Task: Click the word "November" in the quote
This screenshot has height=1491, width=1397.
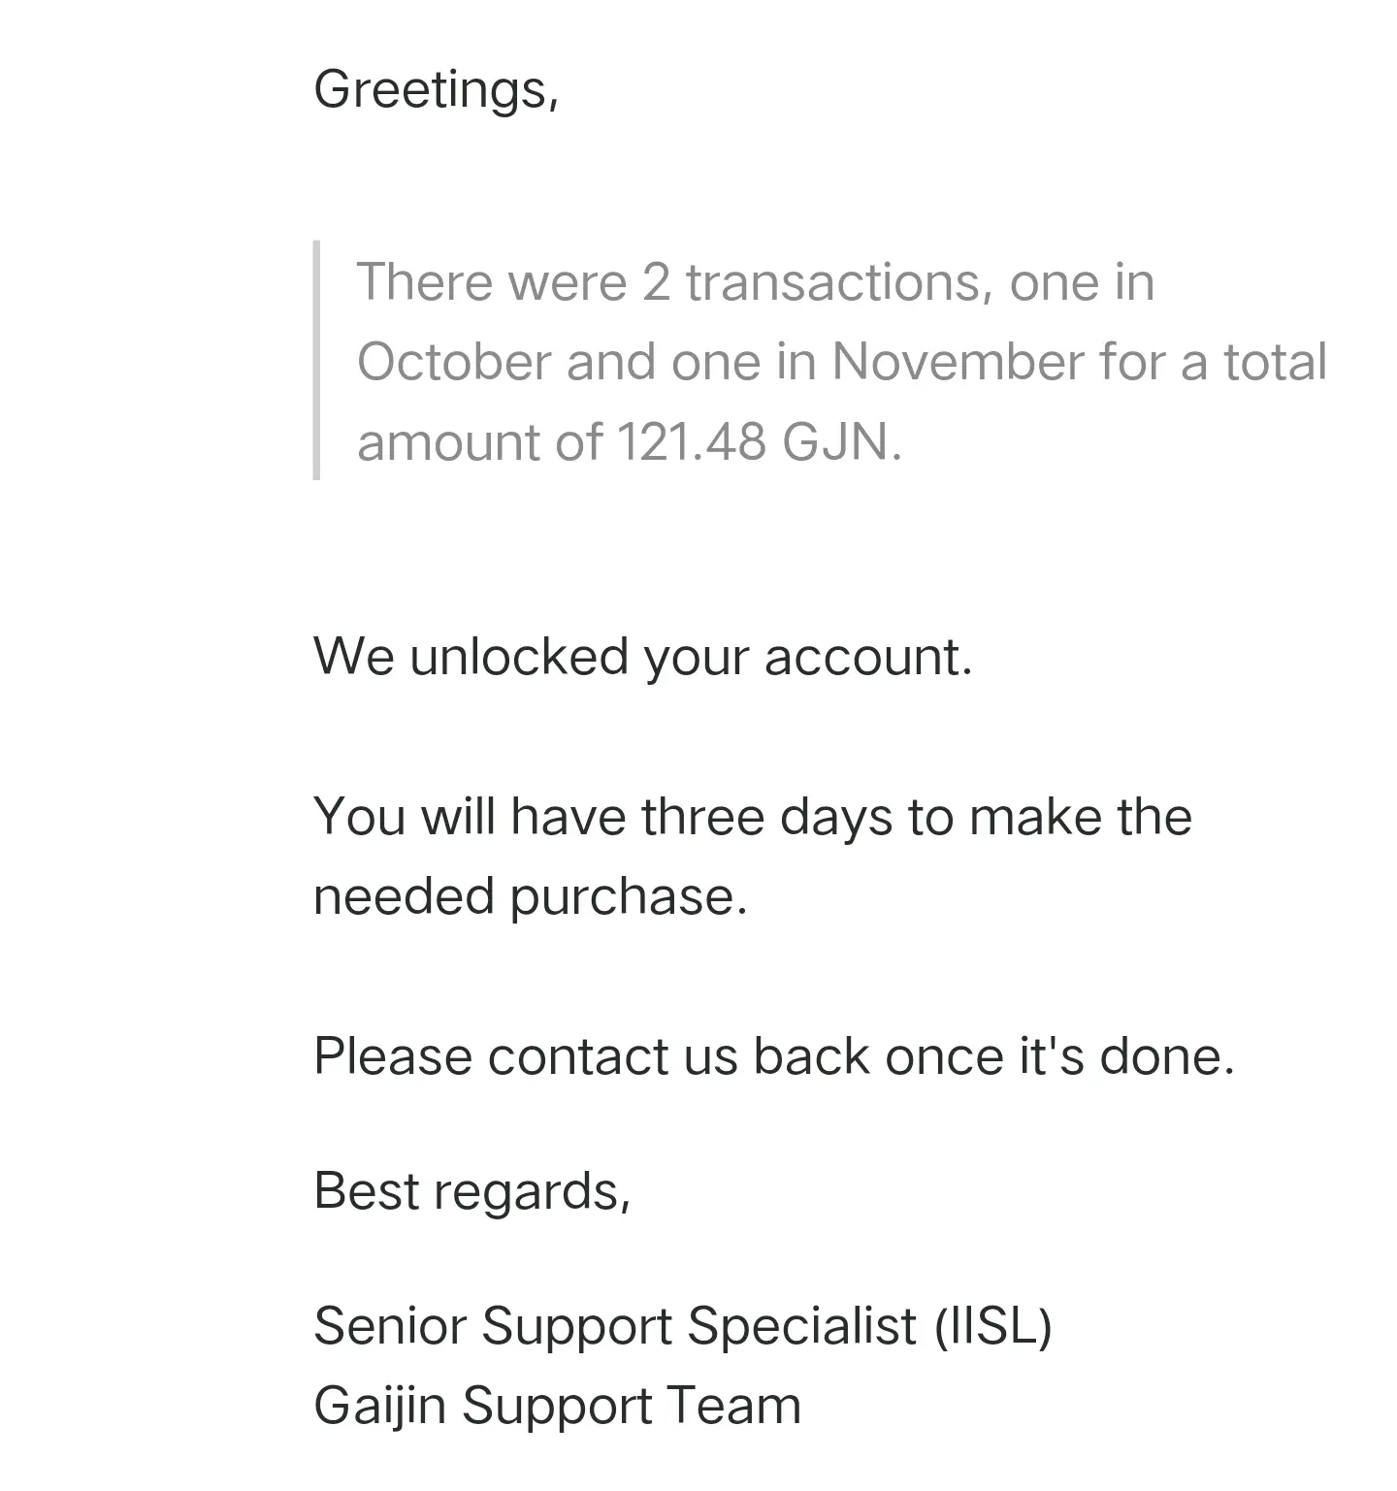Action: (958, 362)
